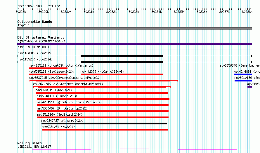This screenshot has width=260, height=153.
Task: Select the nsv5940931 (Almarri2020) label
Action: [x=58, y=96]
